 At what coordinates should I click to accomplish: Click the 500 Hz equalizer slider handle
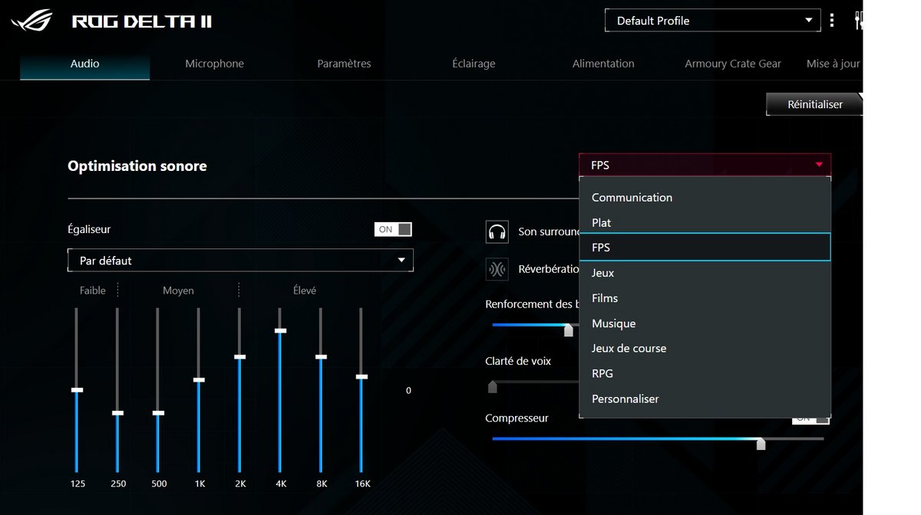click(158, 413)
